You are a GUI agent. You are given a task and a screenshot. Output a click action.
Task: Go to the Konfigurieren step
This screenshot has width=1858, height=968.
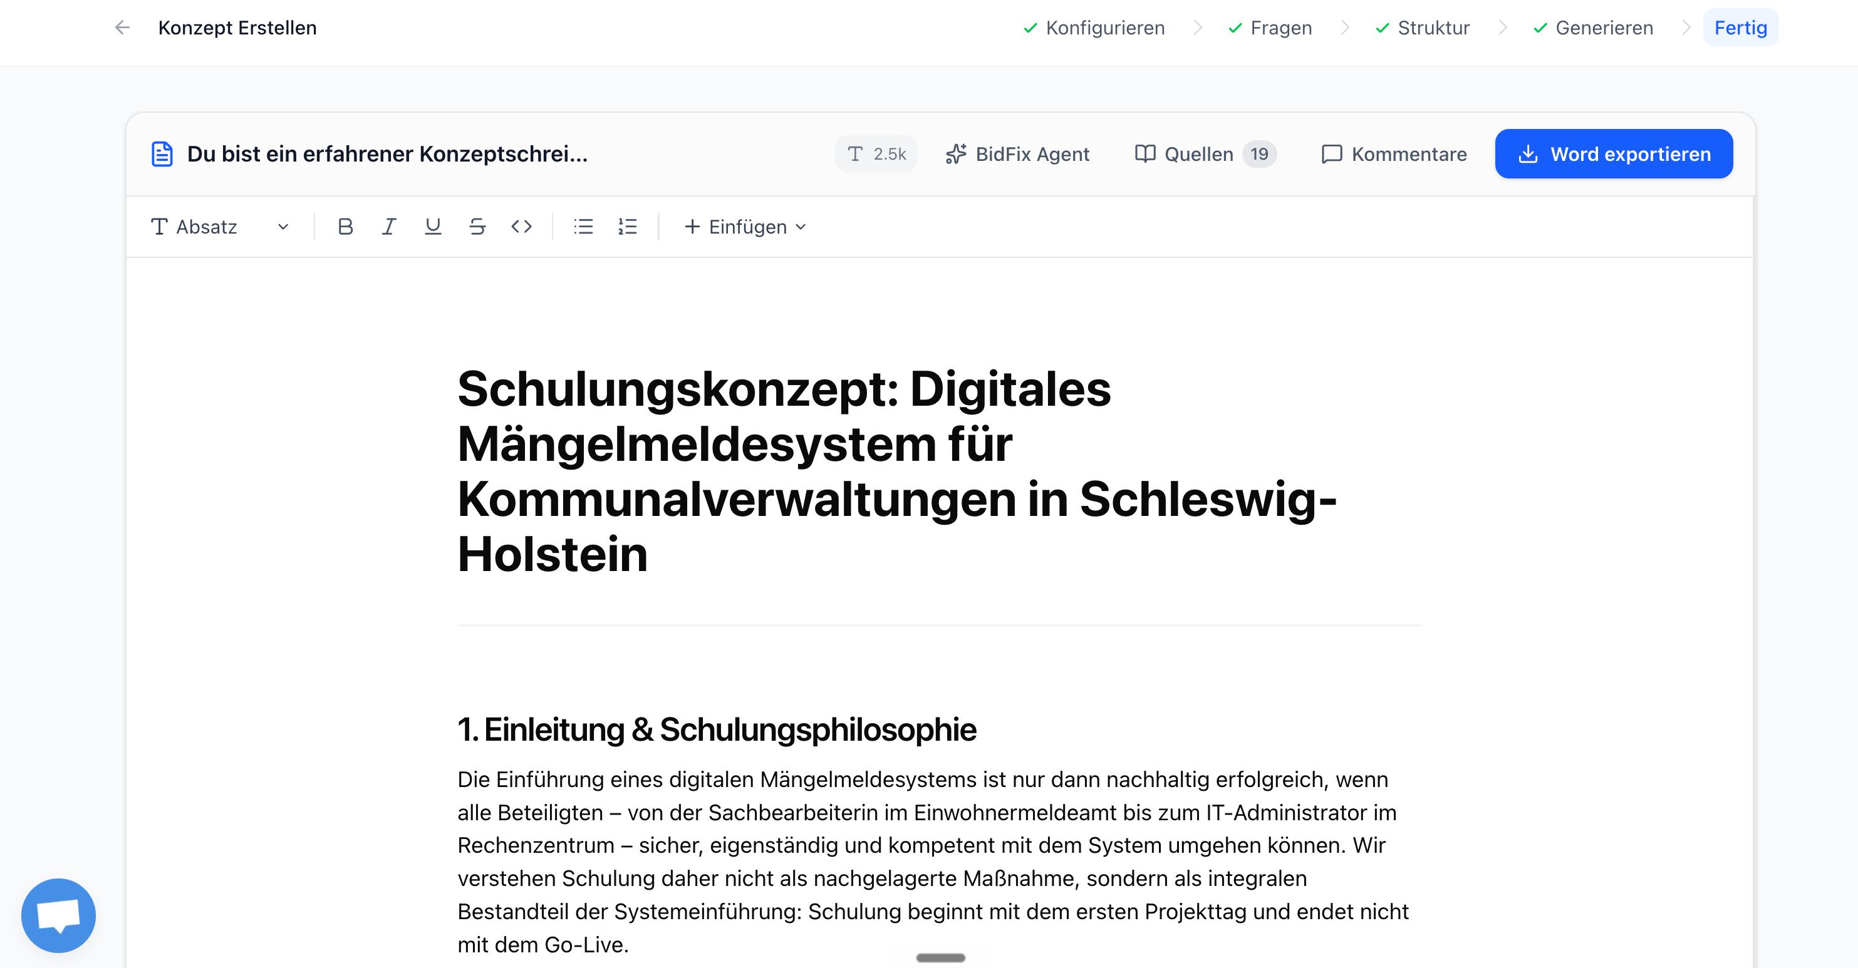coord(1094,28)
